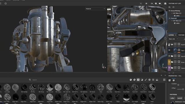Viewport: 185px width, 104px height.
Task: Open the Base color channel dropdown
Action: [x=173, y=39]
